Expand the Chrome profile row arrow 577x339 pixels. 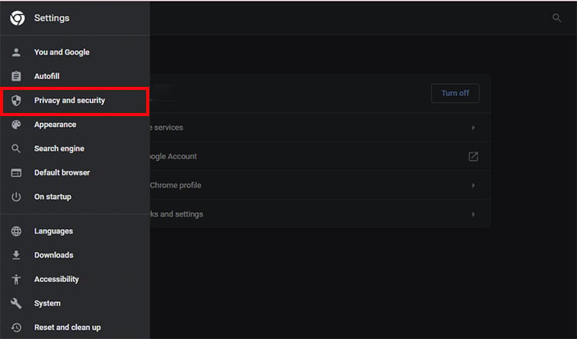point(473,185)
